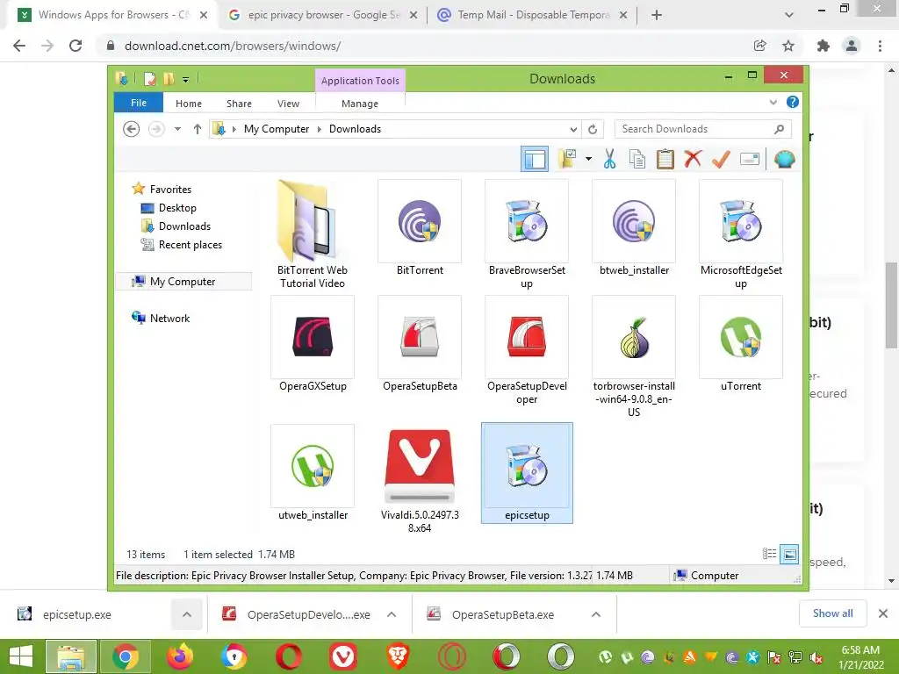Switch to Temp Mail browser tab
Screen dimensions: 899x674
pos(533,15)
